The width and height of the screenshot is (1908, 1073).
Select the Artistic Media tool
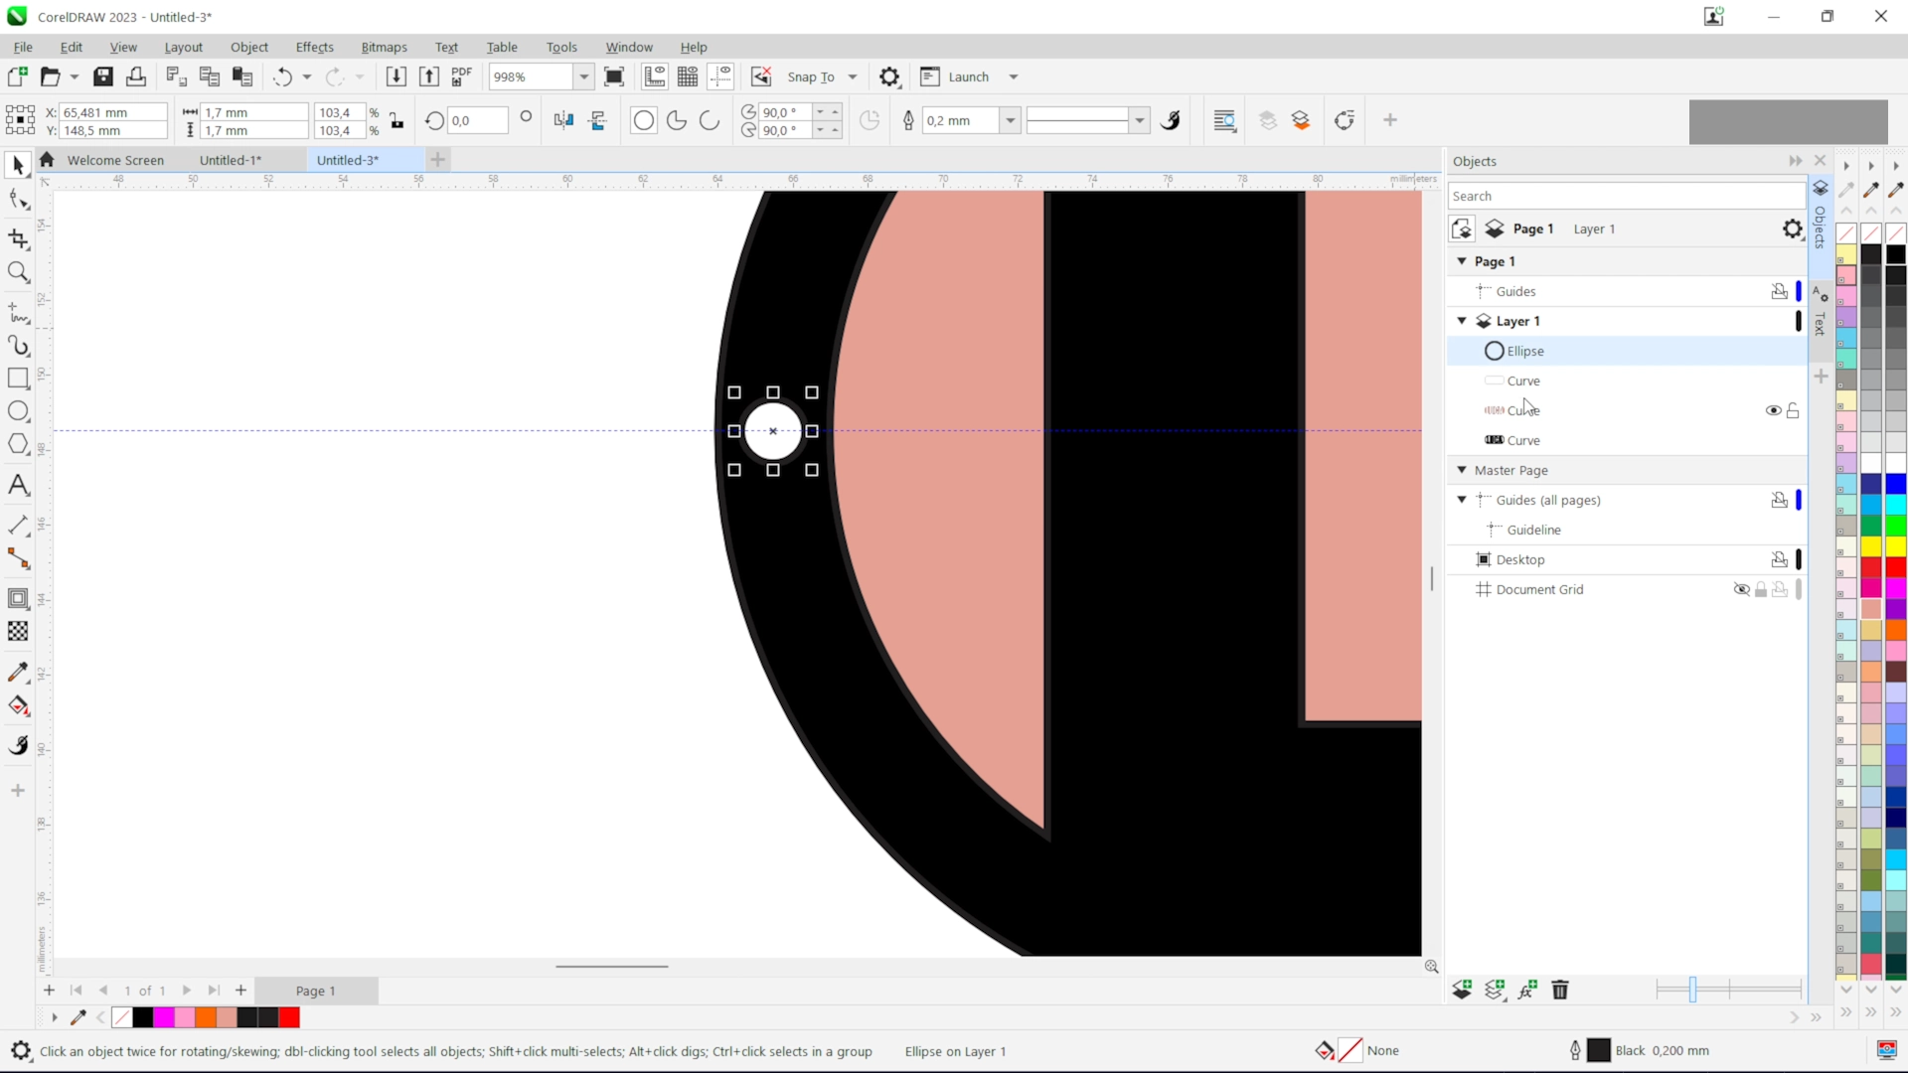18,346
